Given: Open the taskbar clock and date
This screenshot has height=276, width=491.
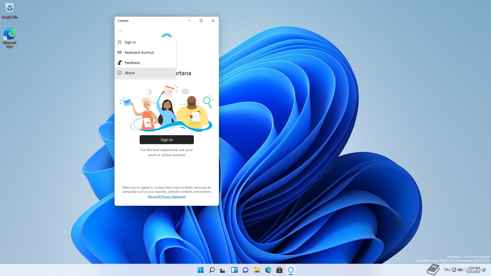Looking at the screenshot, I should point(473,270).
